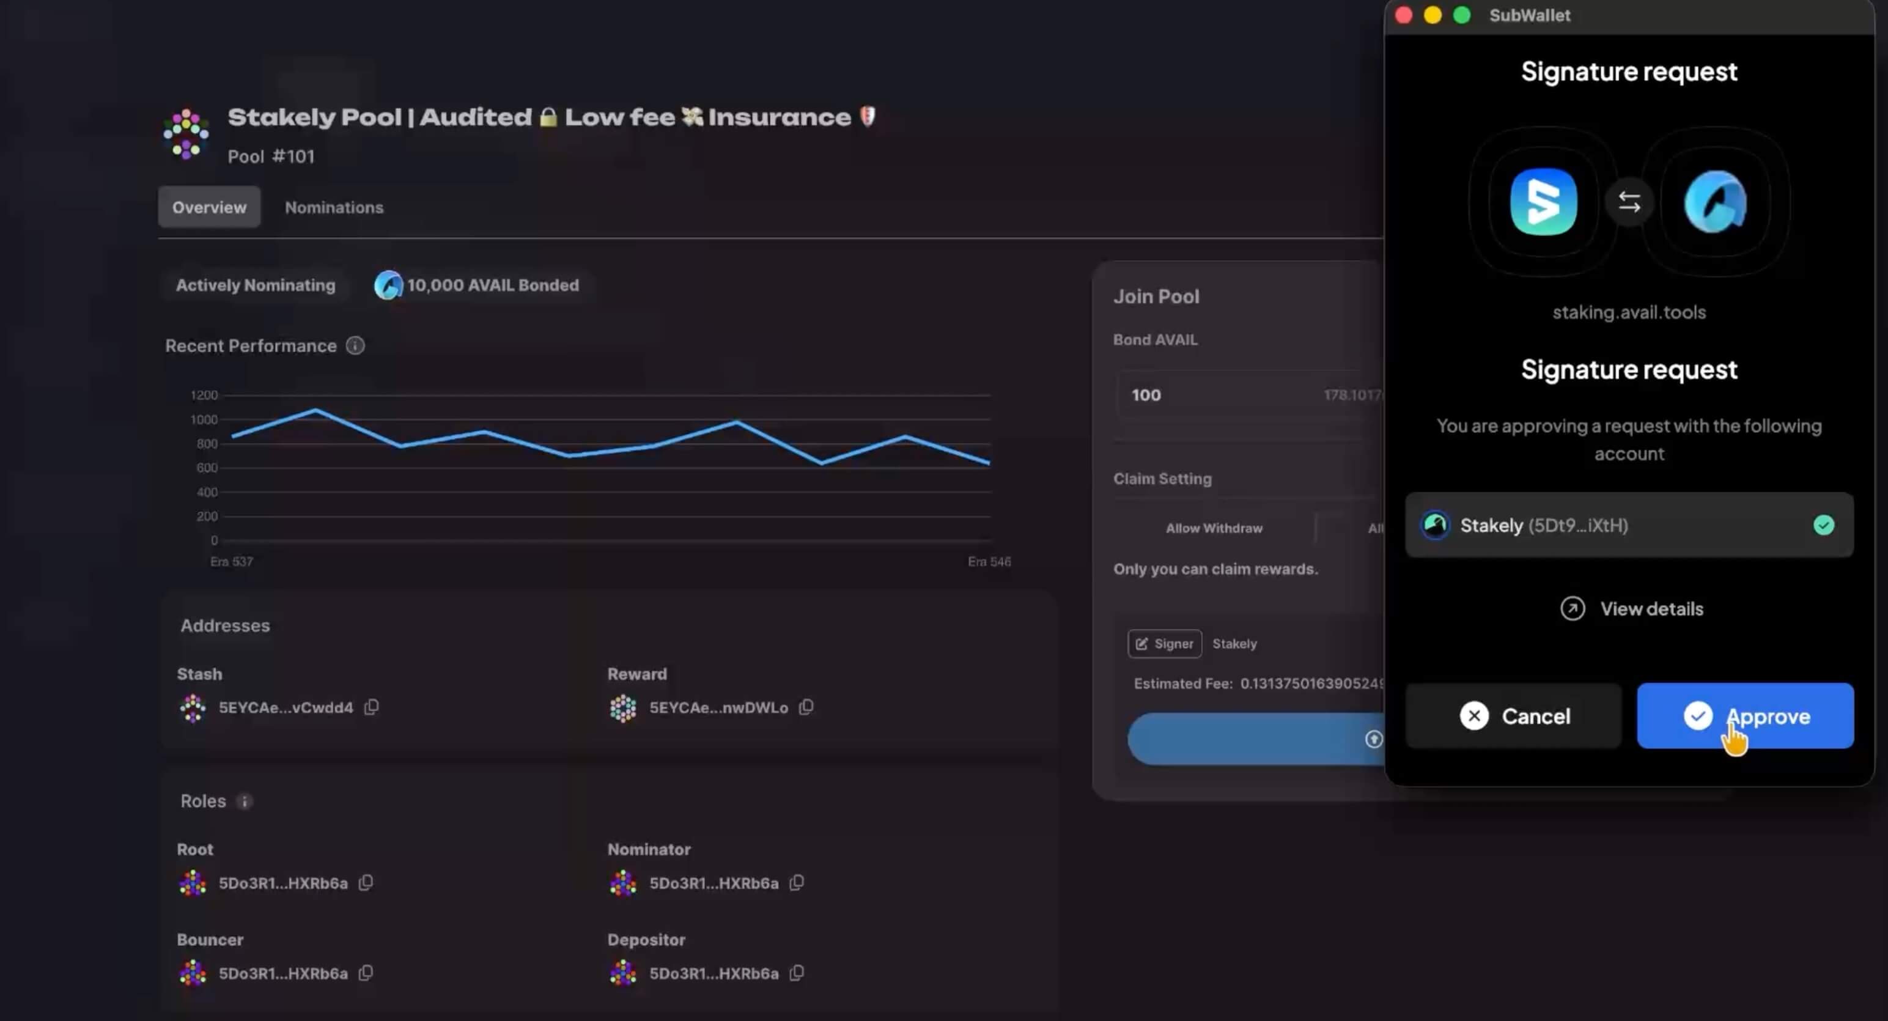Expand View details in the signature request
The width and height of the screenshot is (1888, 1021).
click(1631, 608)
